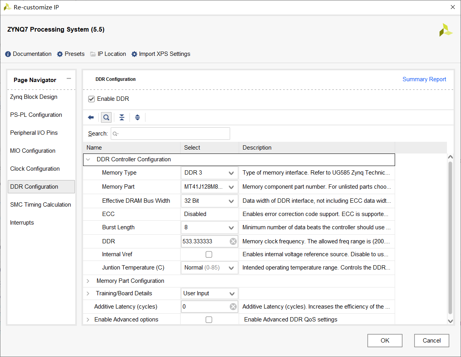Click the OK button
Screen dimensions: 461x357
(x=385, y=341)
